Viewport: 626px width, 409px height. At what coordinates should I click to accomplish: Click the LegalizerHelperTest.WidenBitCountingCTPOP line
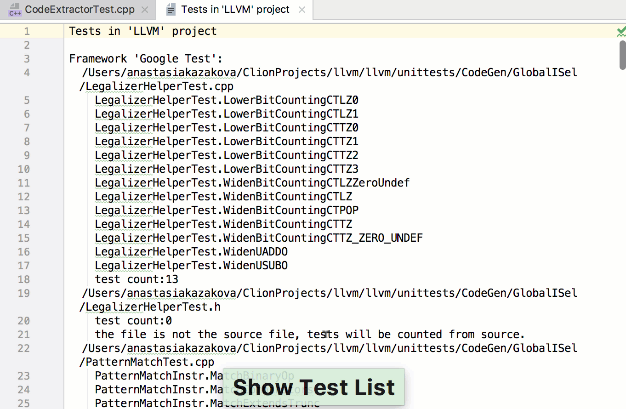coord(227,210)
